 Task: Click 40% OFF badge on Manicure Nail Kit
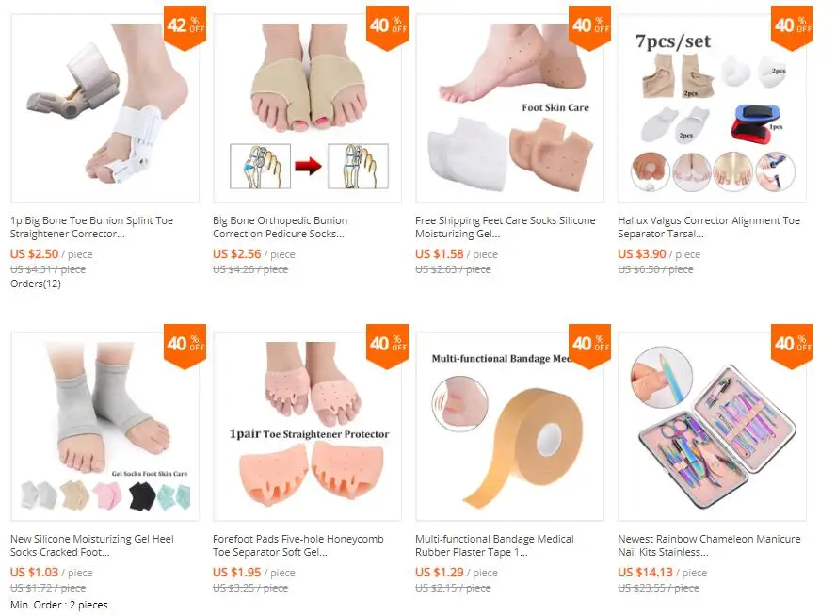click(793, 346)
